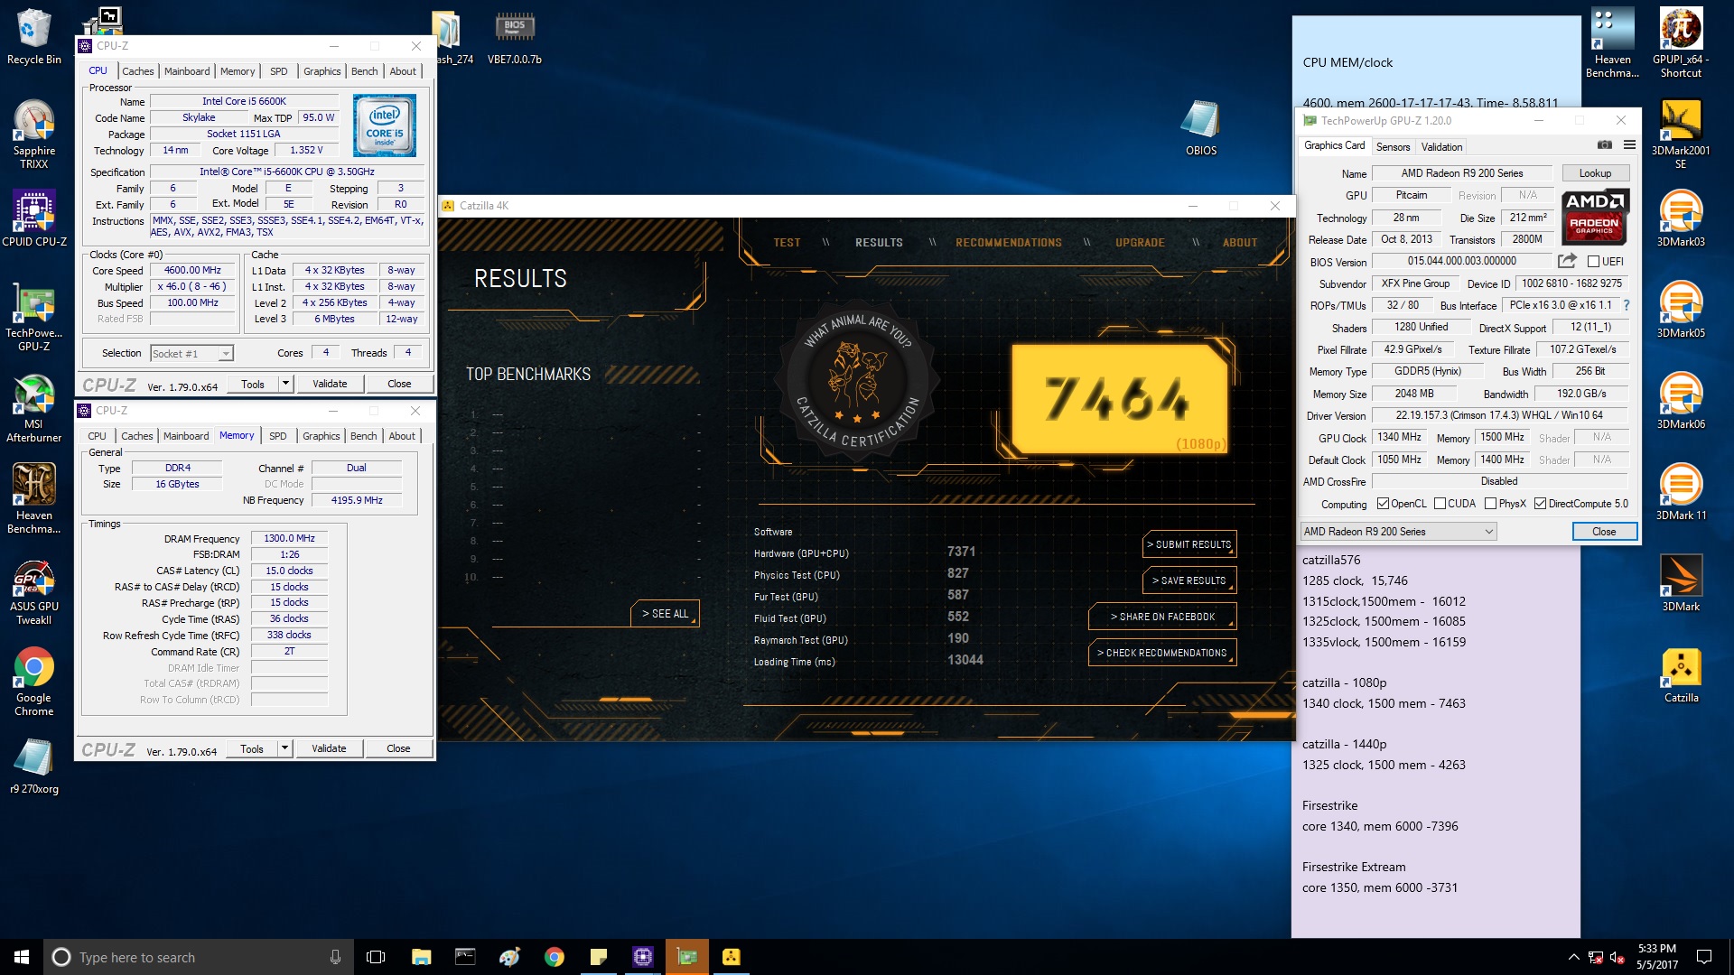Click GPU Clock 1340 MHz field in GPU-Z
1734x975 pixels.
coord(1399,438)
